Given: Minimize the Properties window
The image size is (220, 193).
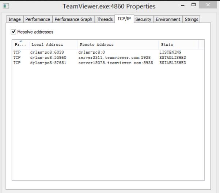Looking at the screenshot, I should point(183,5).
